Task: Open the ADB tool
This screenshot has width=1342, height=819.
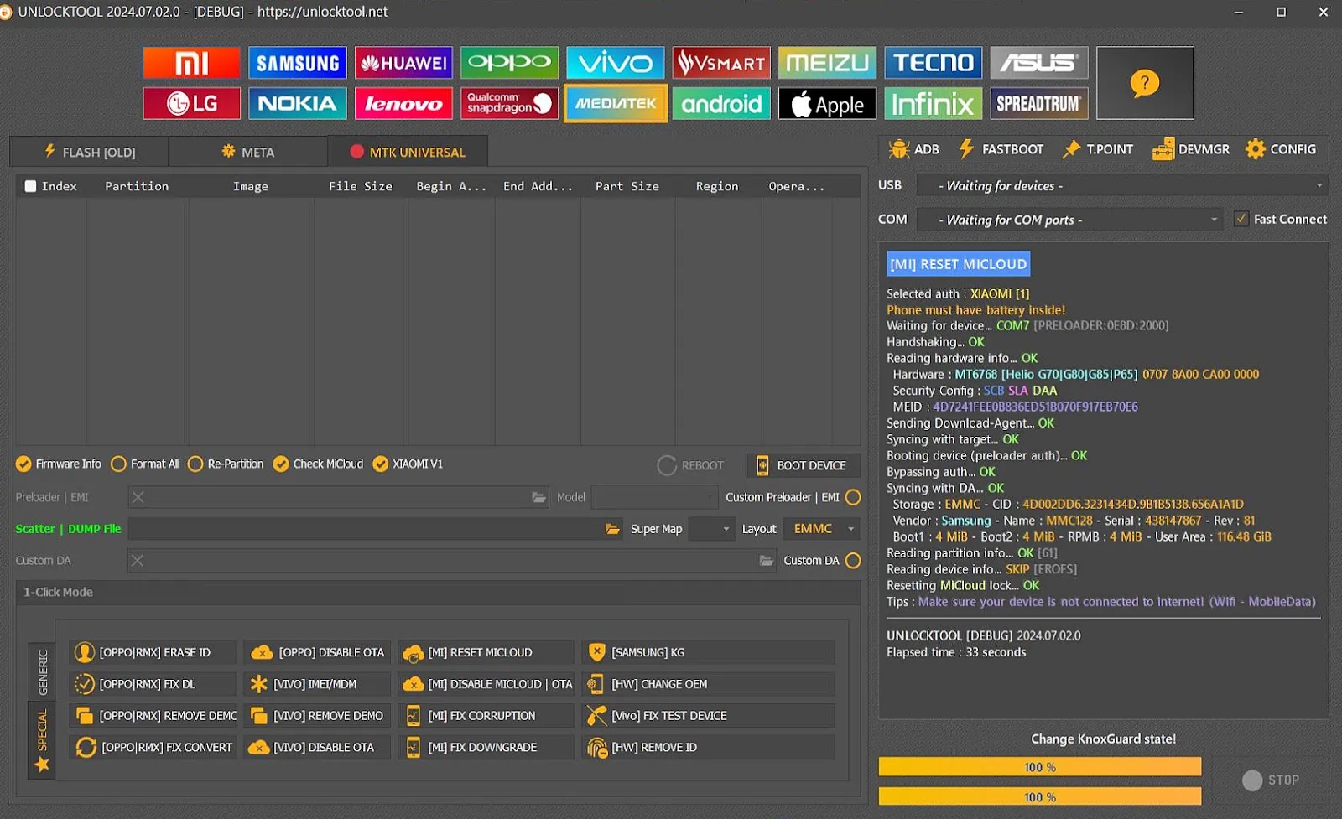Action: coord(914,149)
